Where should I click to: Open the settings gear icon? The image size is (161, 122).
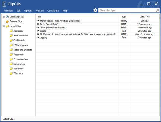(95, 10)
